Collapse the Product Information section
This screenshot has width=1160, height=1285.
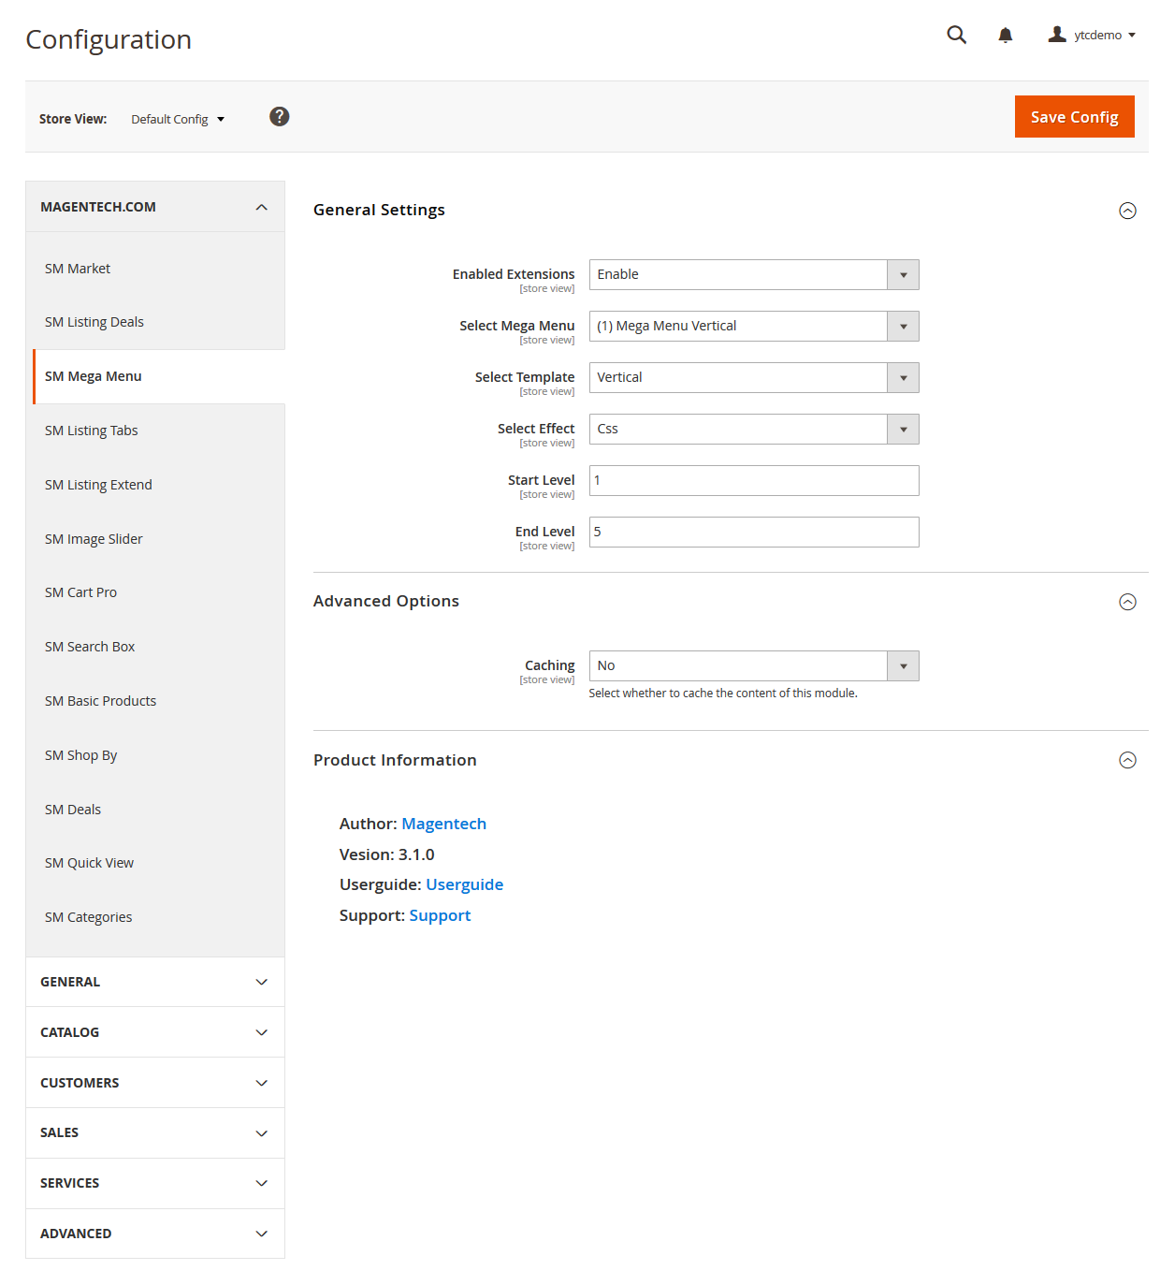1127,760
